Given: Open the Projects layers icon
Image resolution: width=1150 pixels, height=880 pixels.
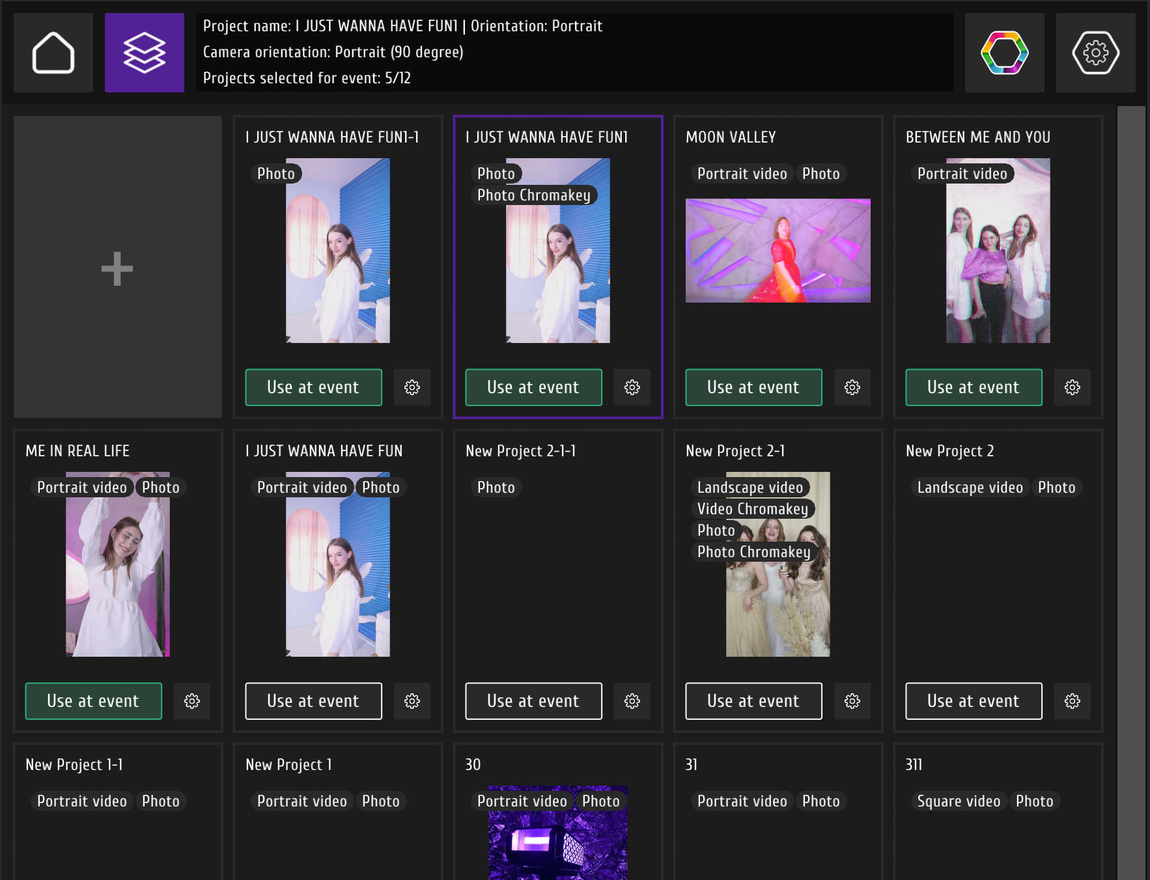Looking at the screenshot, I should [x=145, y=53].
